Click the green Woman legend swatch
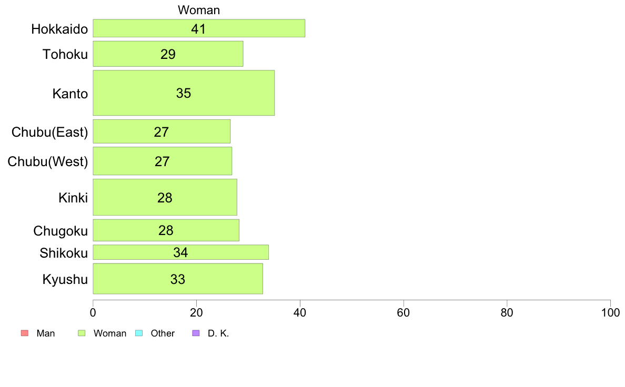 82,333
